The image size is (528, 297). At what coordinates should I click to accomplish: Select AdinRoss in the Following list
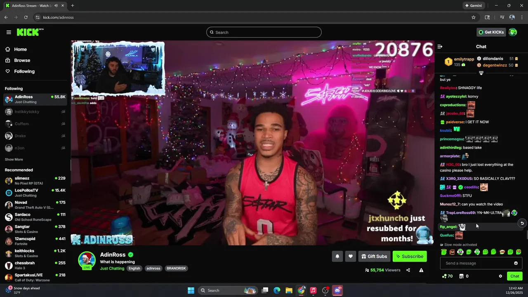point(35,99)
